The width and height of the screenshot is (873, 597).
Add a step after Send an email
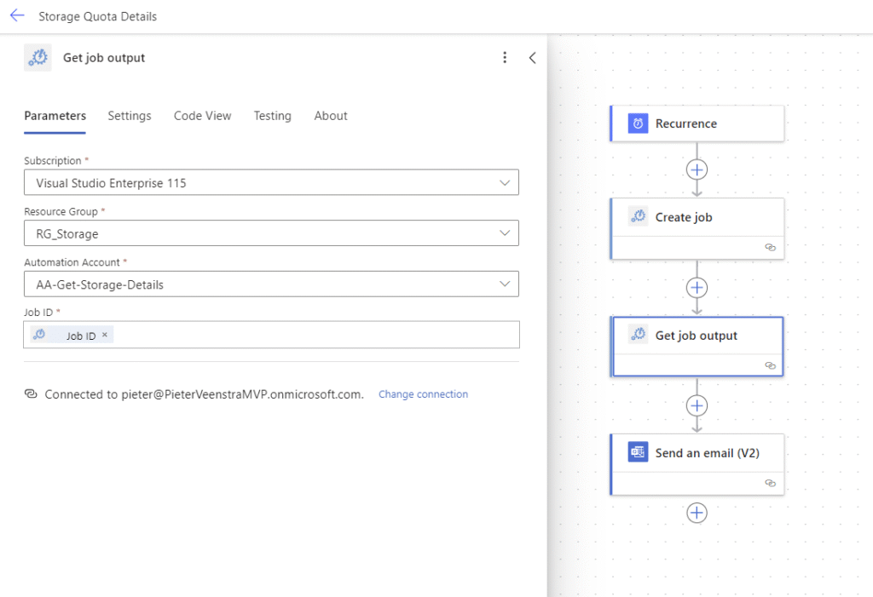tap(697, 513)
